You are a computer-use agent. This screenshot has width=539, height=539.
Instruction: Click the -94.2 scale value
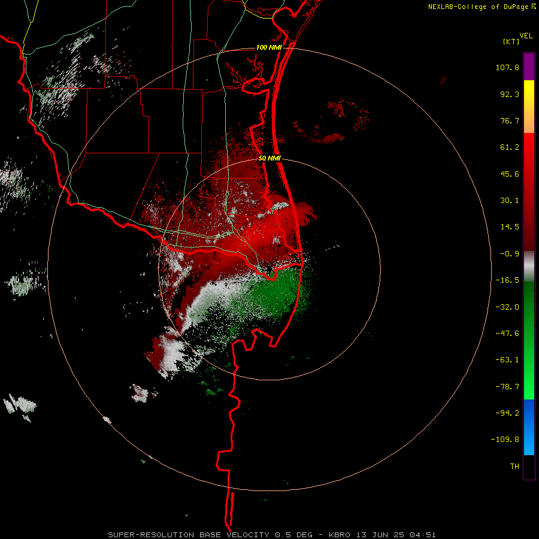pos(507,413)
